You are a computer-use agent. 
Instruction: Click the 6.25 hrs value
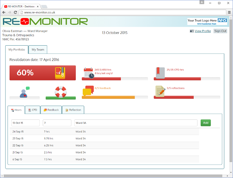coord(49,145)
